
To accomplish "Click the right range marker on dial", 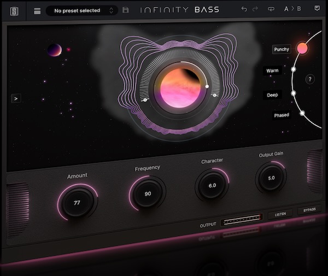I will coord(215,95).
